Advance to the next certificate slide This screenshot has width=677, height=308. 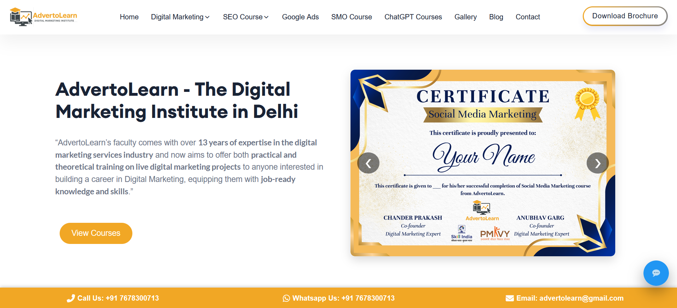(x=597, y=163)
